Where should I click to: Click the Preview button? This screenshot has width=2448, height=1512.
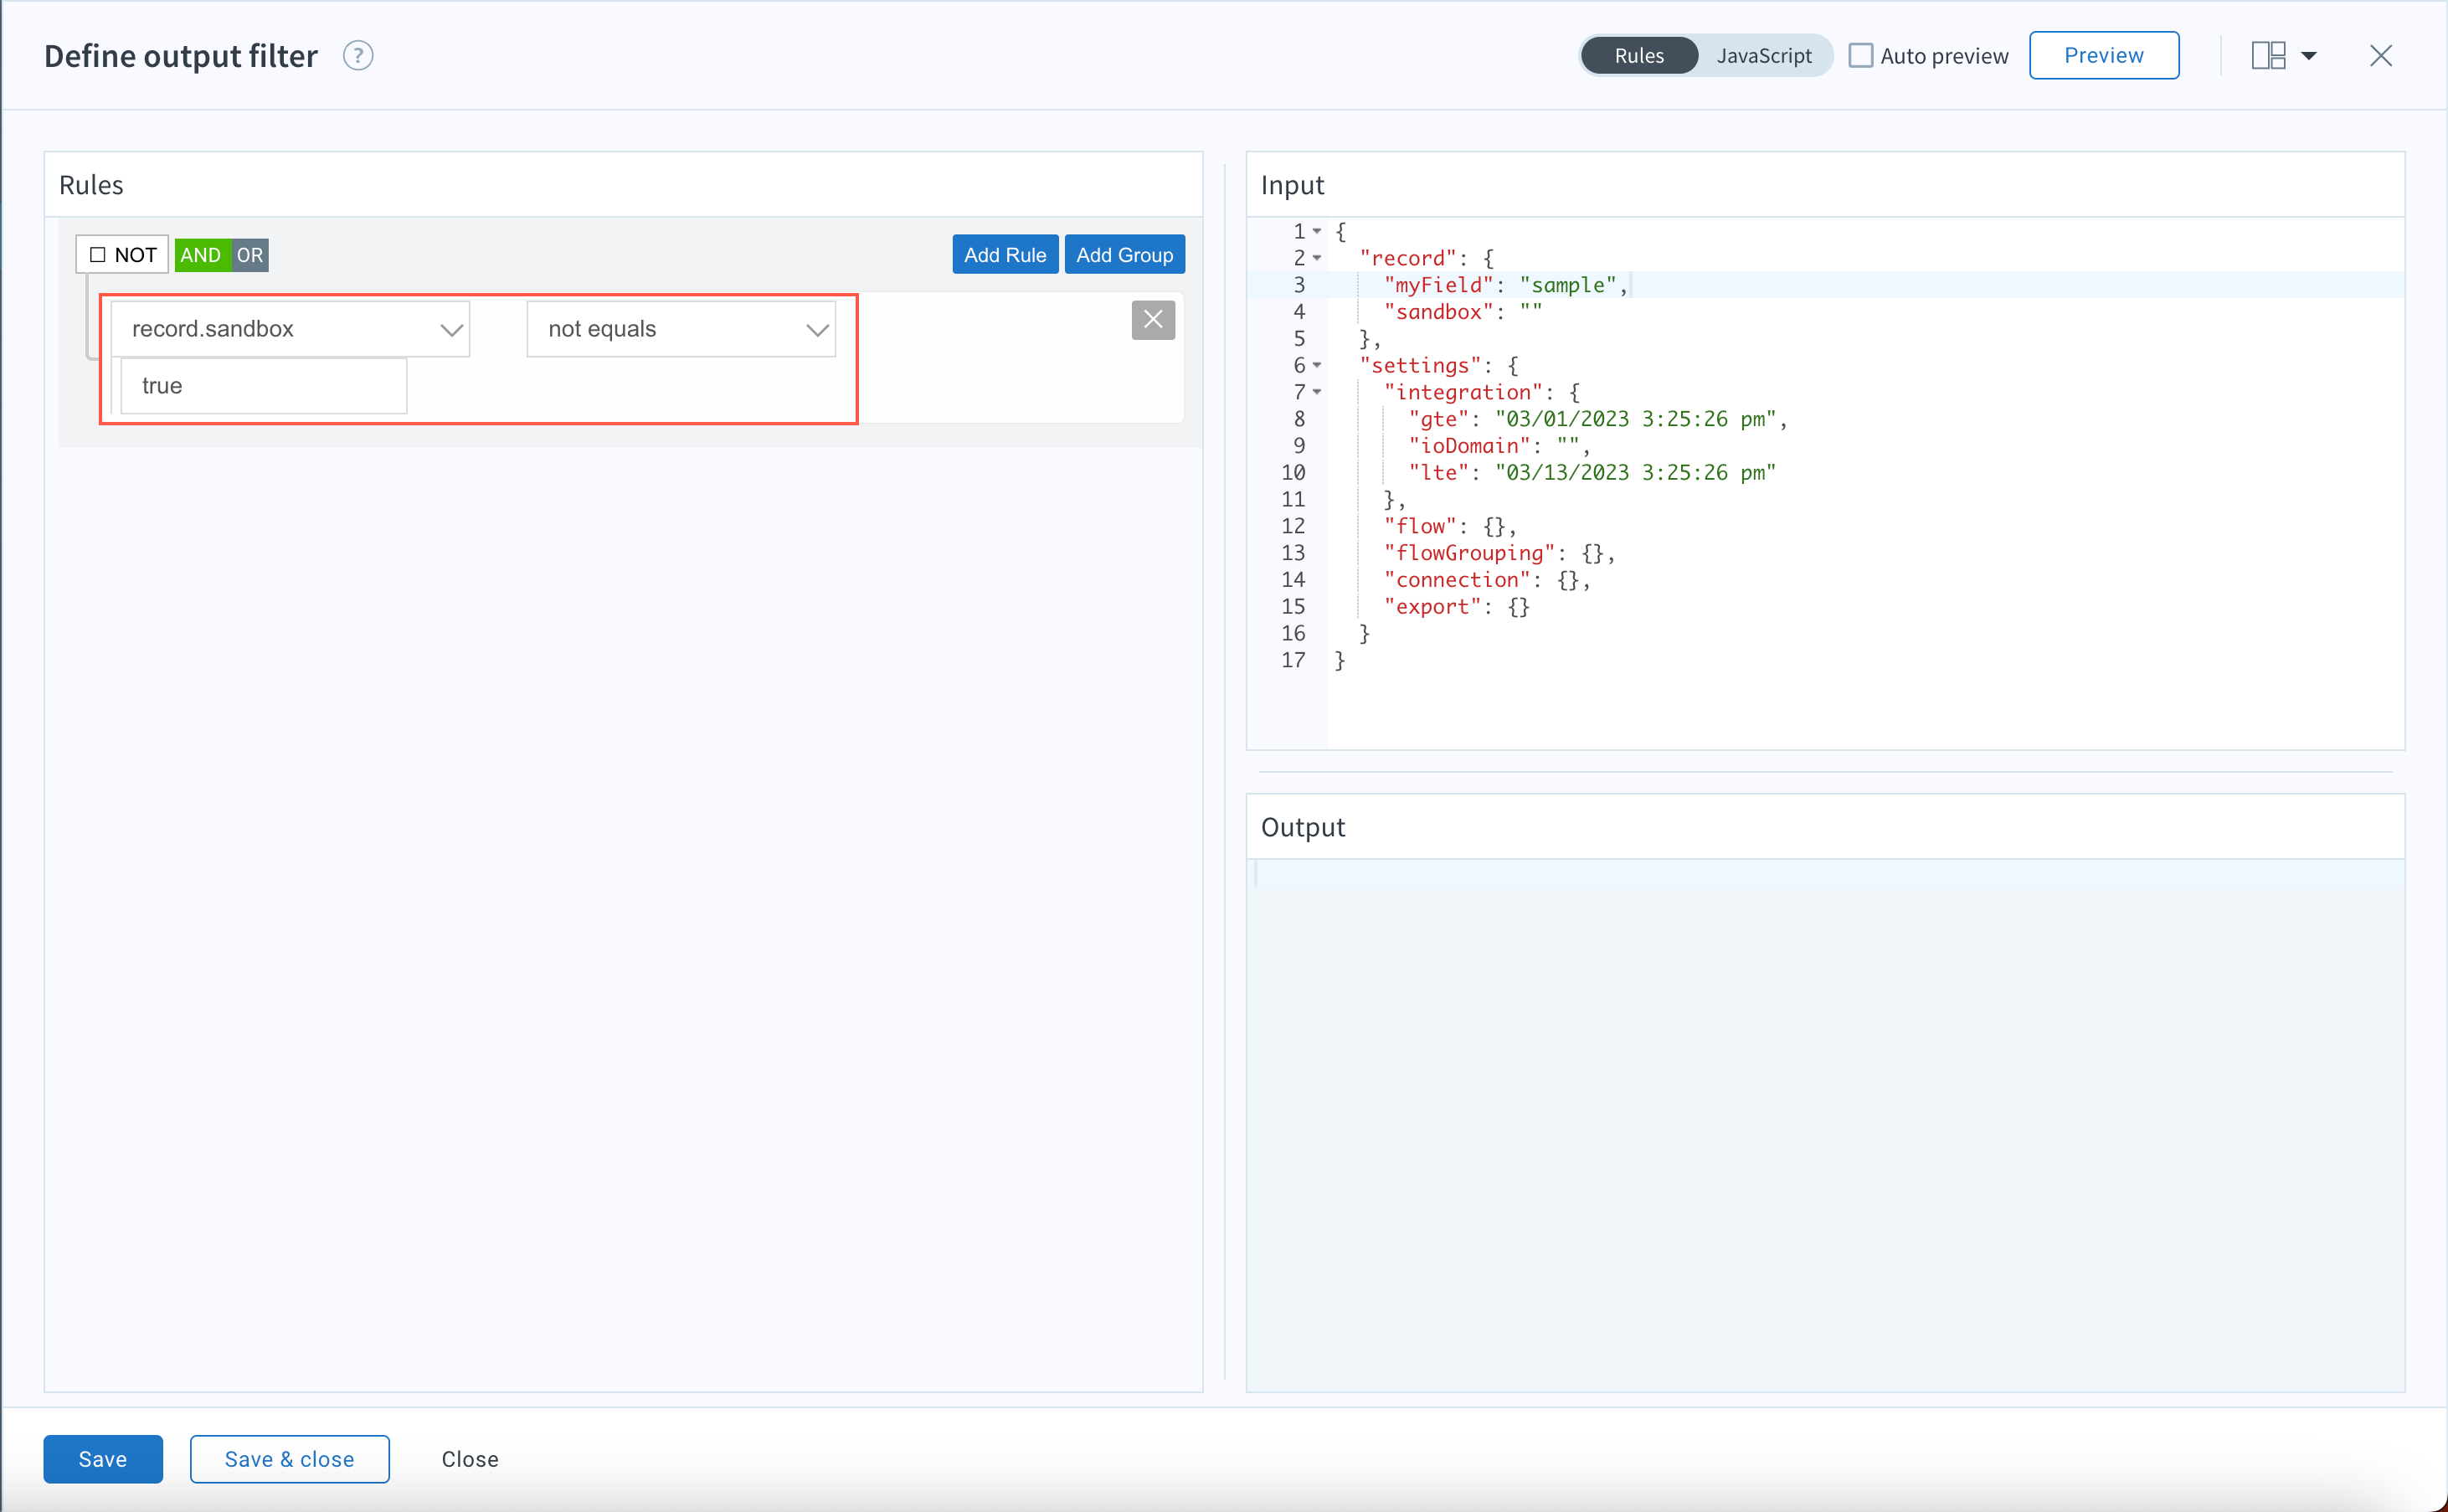2103,55
